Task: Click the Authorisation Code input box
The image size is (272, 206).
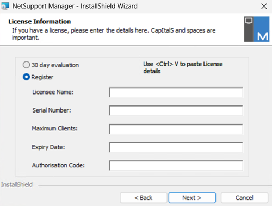Action: [x=176, y=165]
